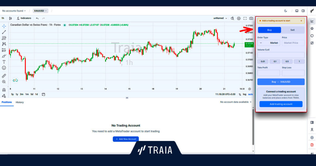This screenshot has height=166, width=316.
Task: Click the Market Price field
Action: [293, 43]
